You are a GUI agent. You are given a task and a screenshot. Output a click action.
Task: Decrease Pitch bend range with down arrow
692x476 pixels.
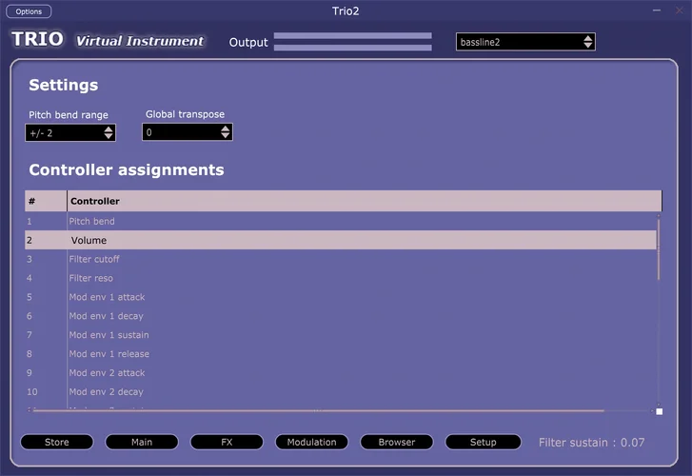click(109, 136)
